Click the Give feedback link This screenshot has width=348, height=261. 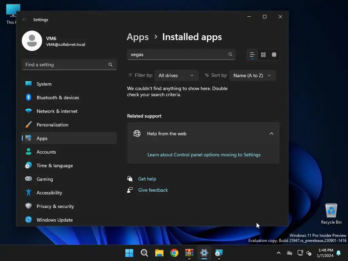(153, 190)
